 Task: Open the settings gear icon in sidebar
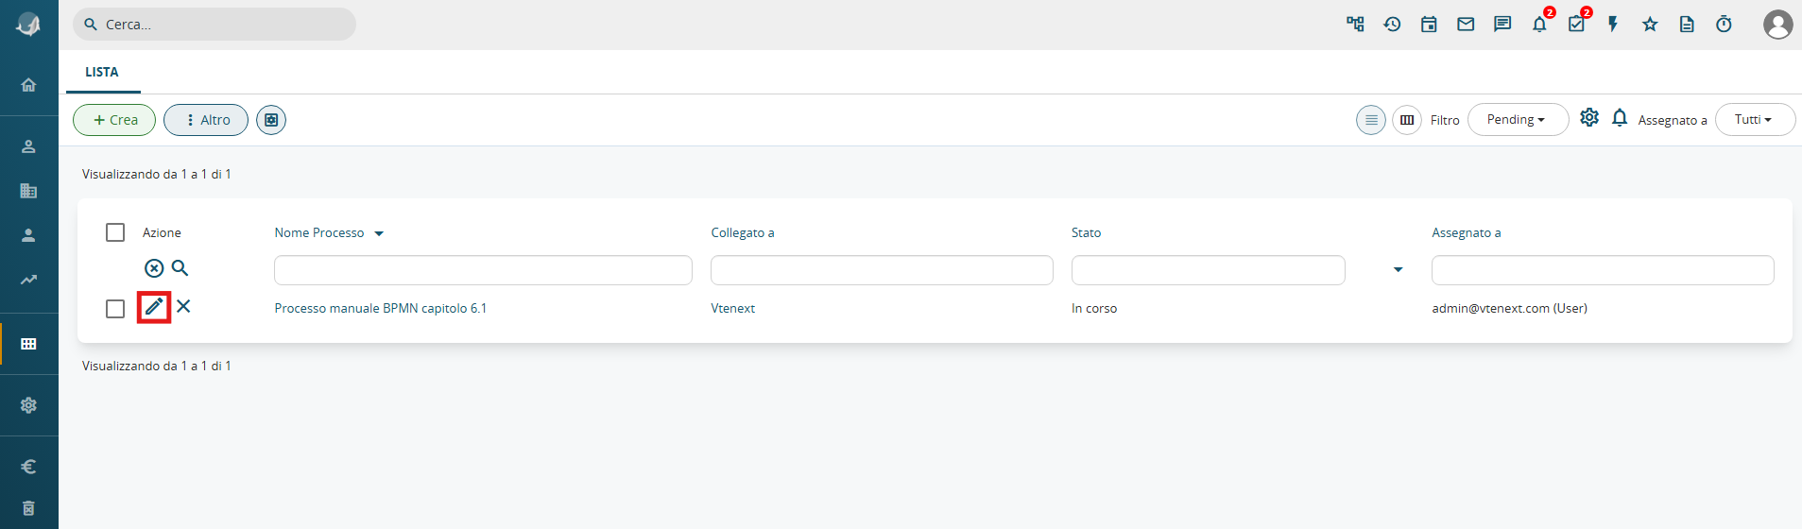[28, 405]
